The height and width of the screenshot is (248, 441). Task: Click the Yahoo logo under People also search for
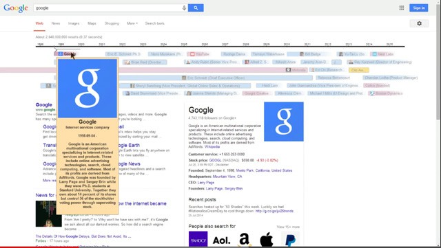(198, 239)
